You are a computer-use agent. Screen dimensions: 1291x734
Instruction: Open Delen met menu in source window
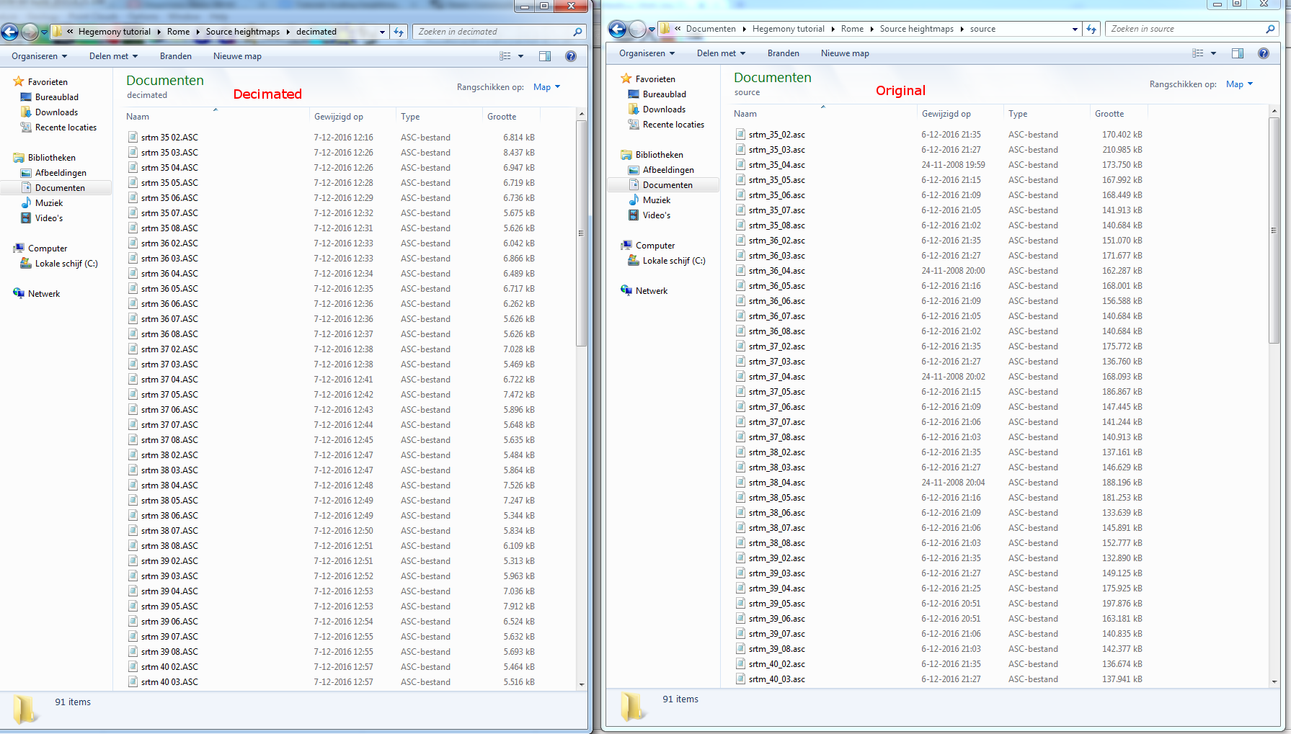[721, 53]
